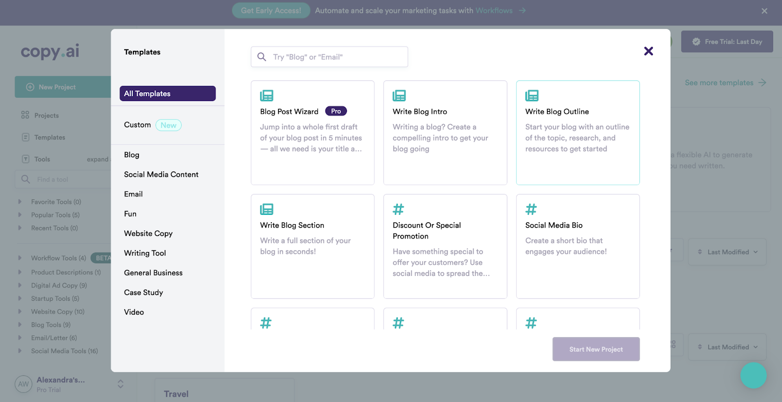Screen dimensions: 782x402
Task: Expand Blog Tools (9) group
Action: click(20, 325)
